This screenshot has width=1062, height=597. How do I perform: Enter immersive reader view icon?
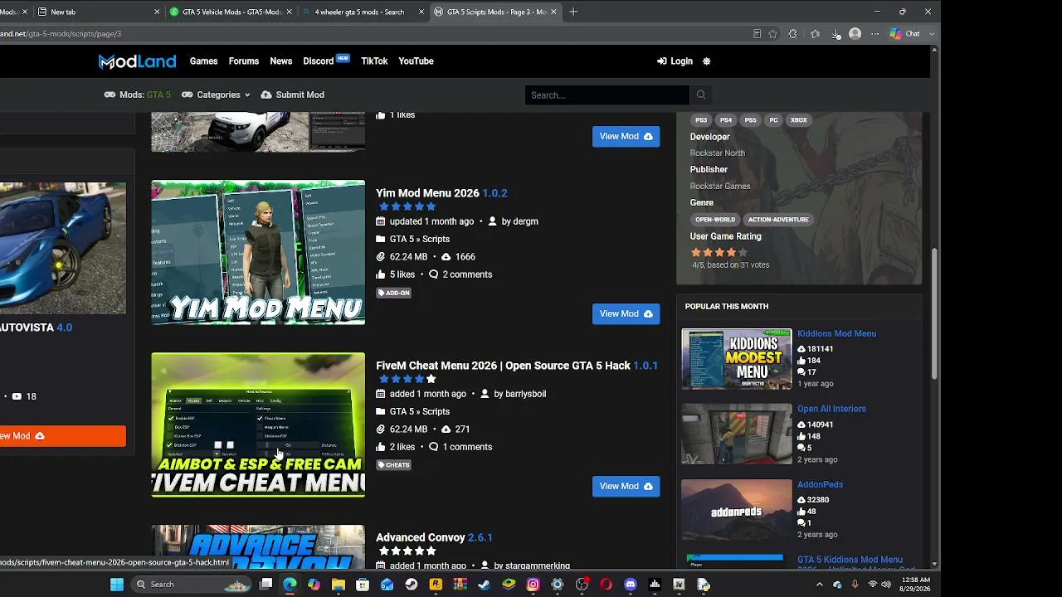coord(757,34)
